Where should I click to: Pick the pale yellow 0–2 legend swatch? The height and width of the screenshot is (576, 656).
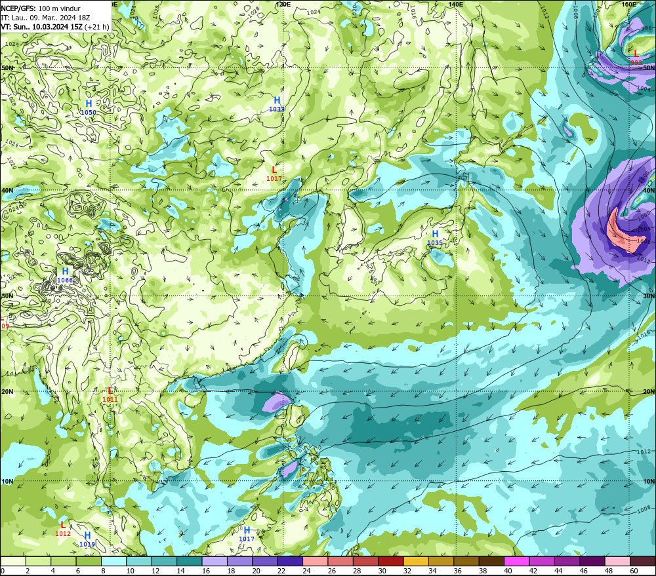click(13, 561)
